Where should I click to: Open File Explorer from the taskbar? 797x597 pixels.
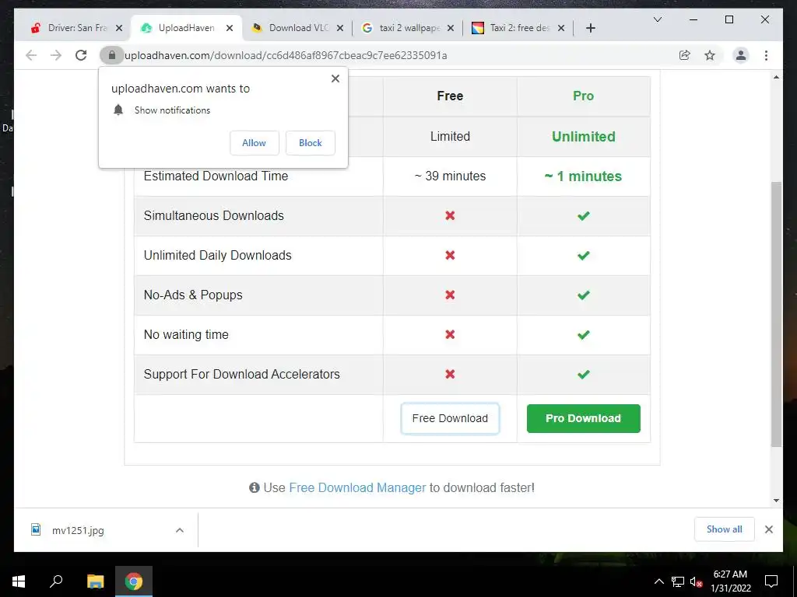pyautogui.click(x=95, y=581)
